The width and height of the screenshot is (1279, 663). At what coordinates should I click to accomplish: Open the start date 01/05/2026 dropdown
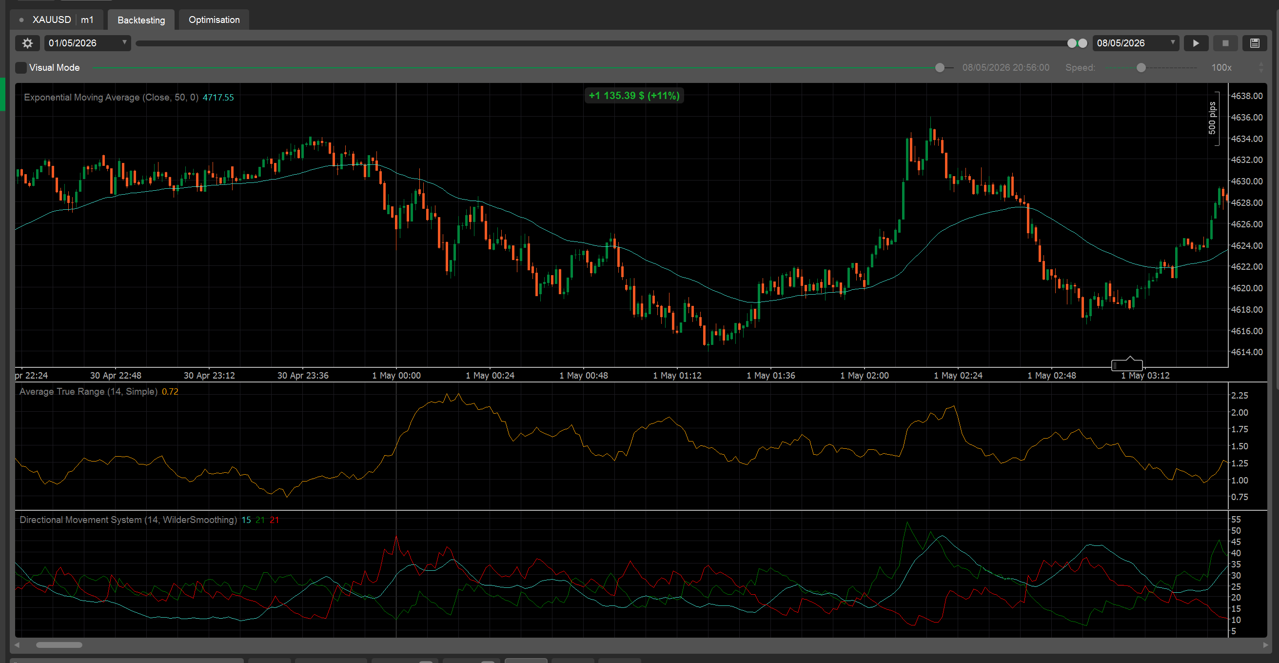pyautogui.click(x=87, y=43)
